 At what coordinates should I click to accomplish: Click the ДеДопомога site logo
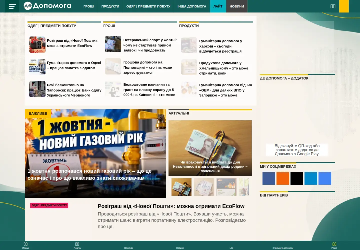click(47, 6)
